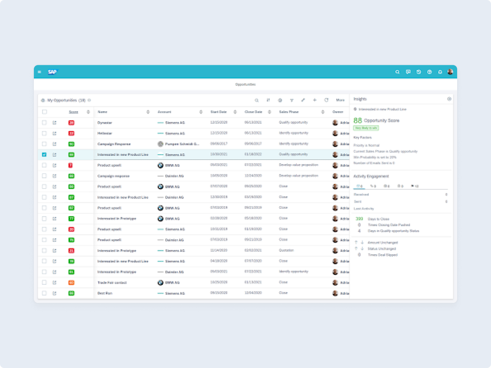Open the Name column sort arrows
The image size is (491, 368).
[148, 112]
